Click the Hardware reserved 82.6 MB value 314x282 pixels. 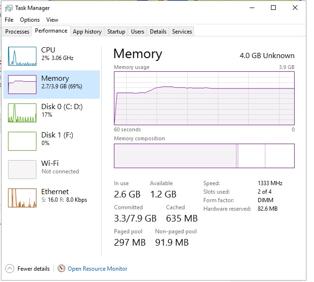268,209
